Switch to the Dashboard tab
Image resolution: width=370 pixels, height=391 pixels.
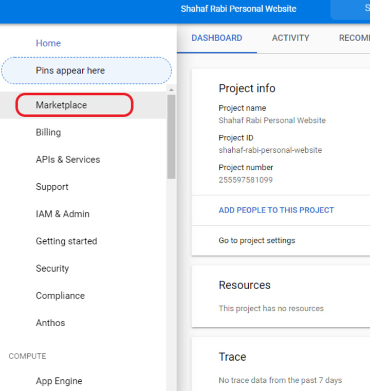point(217,38)
